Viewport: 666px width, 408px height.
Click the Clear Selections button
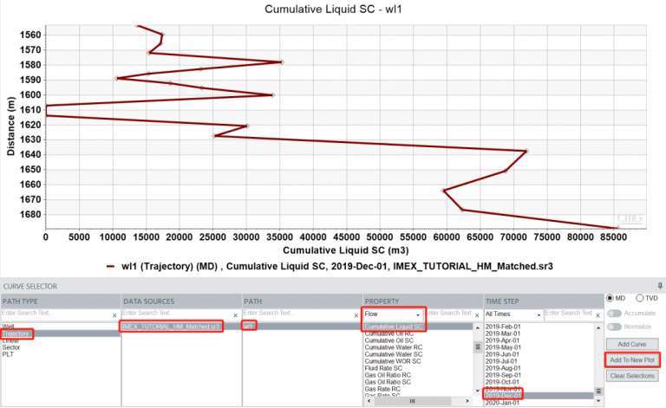[x=631, y=376]
